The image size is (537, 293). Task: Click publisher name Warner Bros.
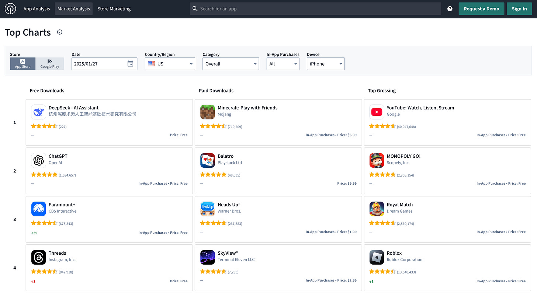pos(229,211)
